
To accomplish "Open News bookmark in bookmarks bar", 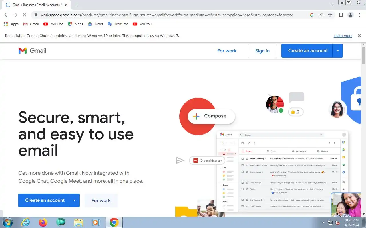I will (x=96, y=24).
